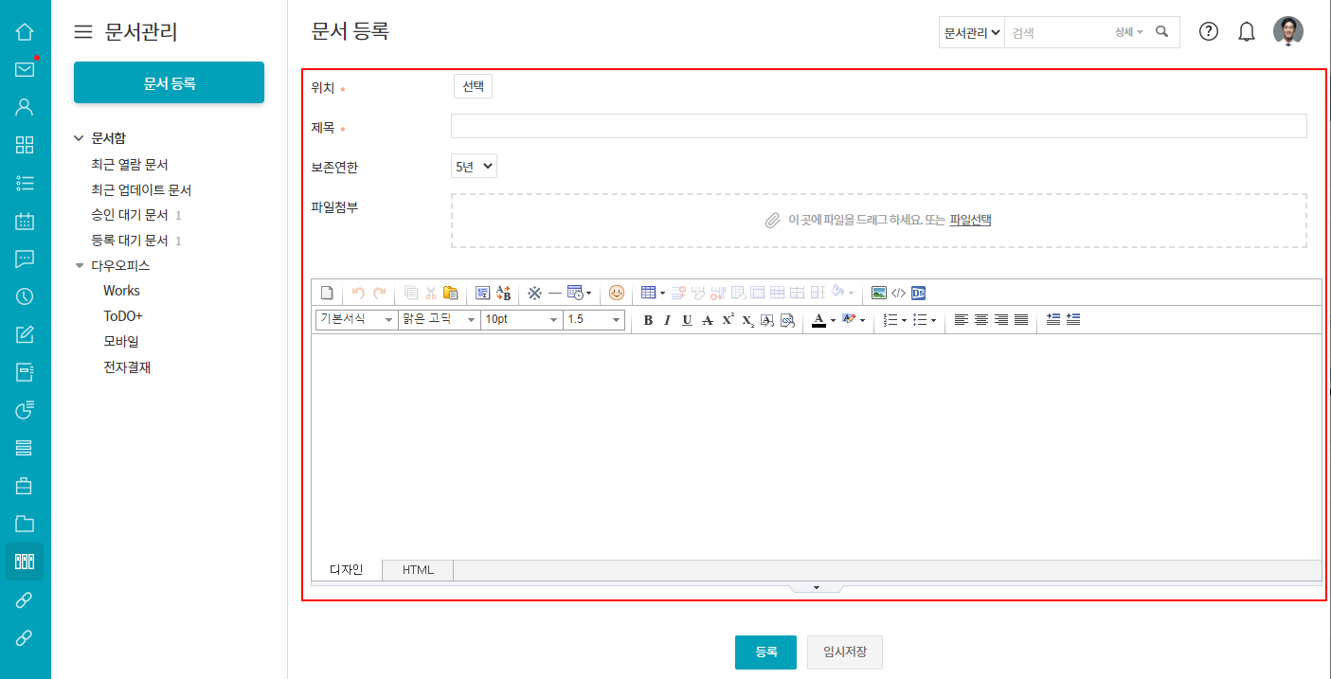Image resolution: width=1331 pixels, height=679 pixels.
Task: Open the mail icon in left sidebar
Action: pyautogui.click(x=25, y=69)
